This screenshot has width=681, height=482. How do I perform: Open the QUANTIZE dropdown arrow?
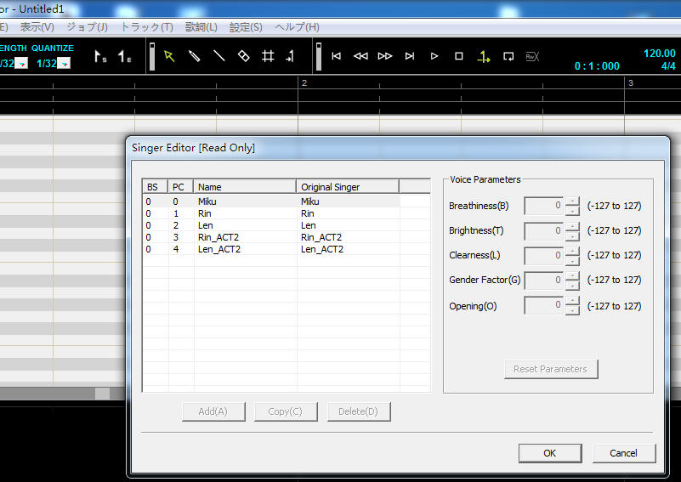pos(65,64)
